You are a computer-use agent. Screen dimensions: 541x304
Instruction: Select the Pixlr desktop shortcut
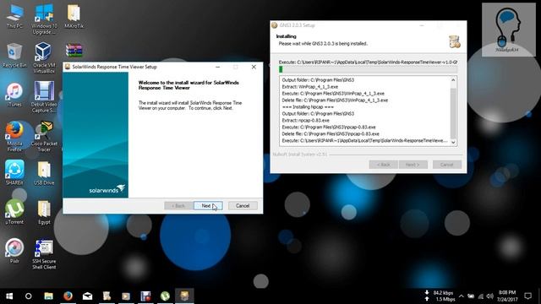(14, 251)
